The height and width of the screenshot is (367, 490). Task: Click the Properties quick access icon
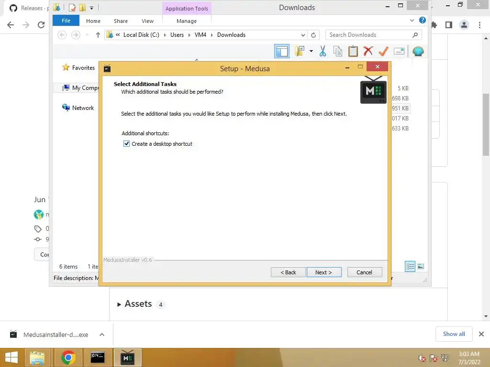tap(72, 8)
